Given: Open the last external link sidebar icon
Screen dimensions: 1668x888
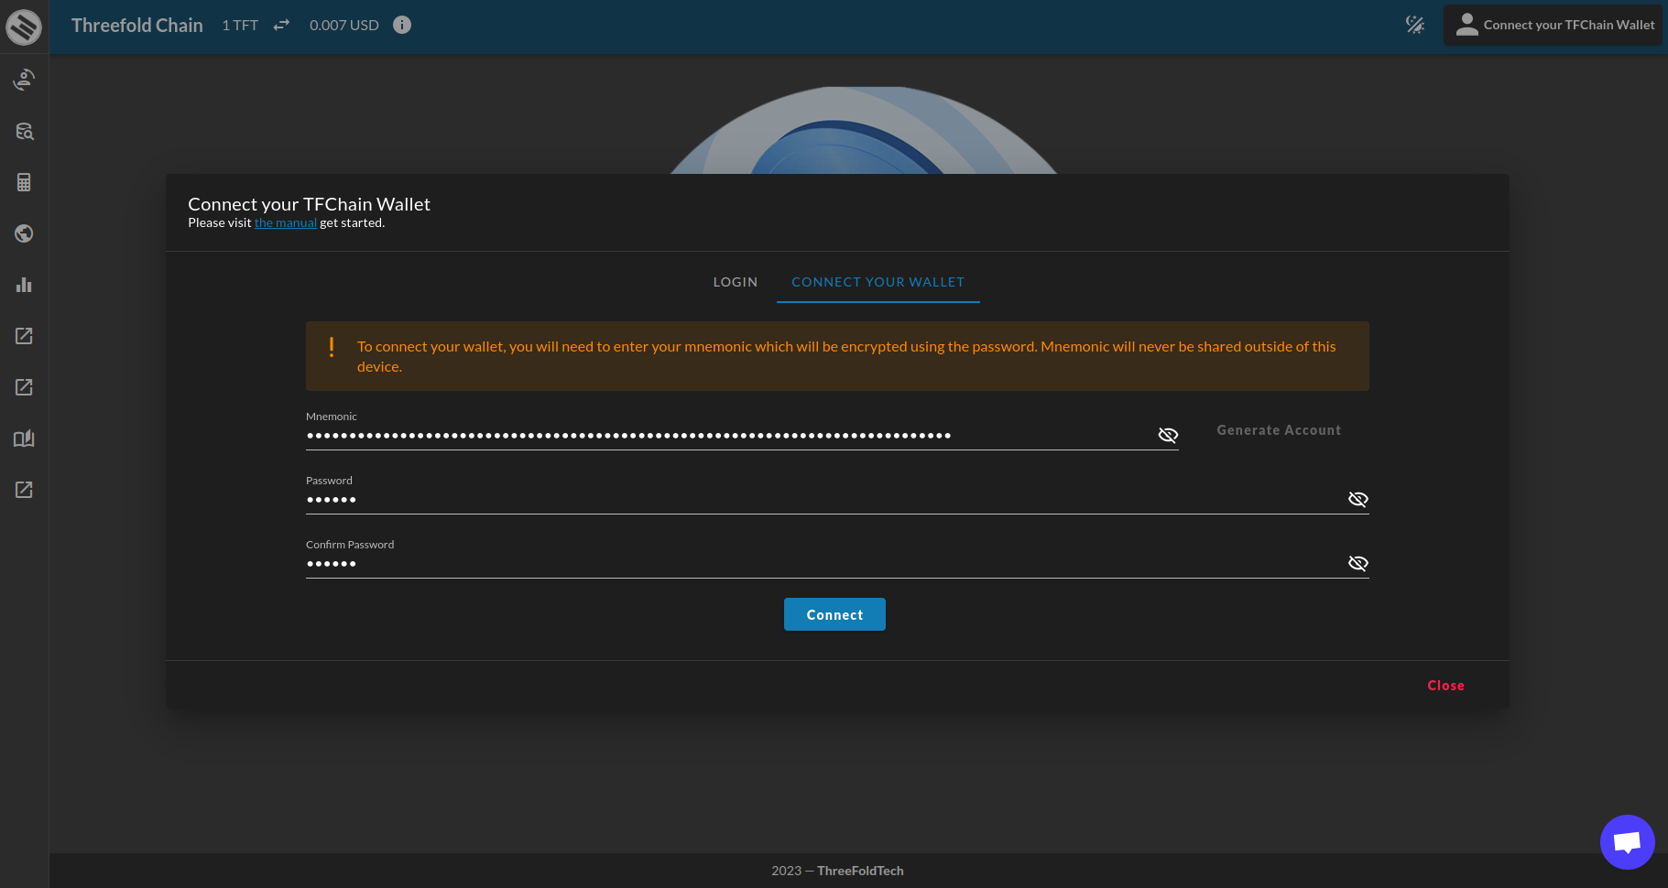Looking at the screenshot, I should pyautogui.click(x=24, y=490).
